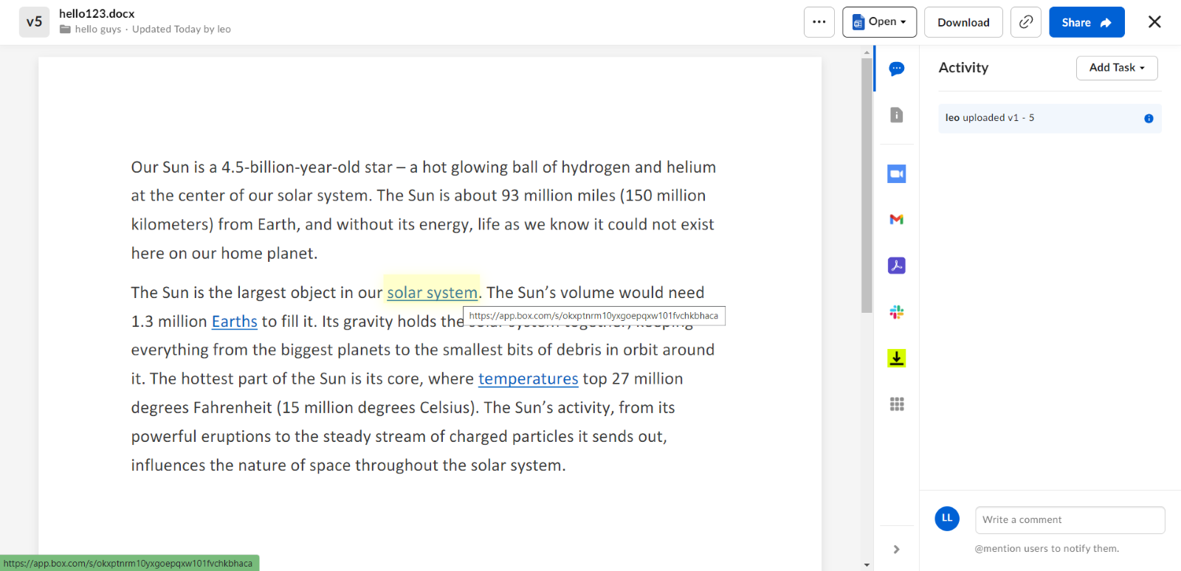Click the Write a comment field
The width and height of the screenshot is (1181, 571).
pos(1069,520)
